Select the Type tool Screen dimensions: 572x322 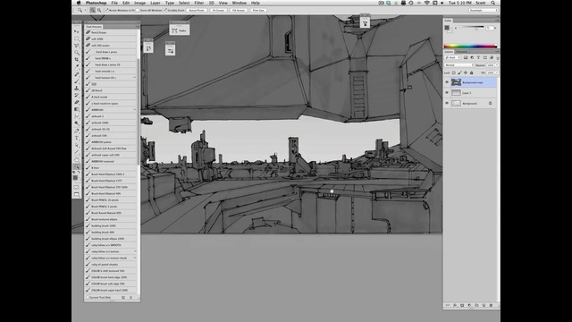tap(77, 138)
